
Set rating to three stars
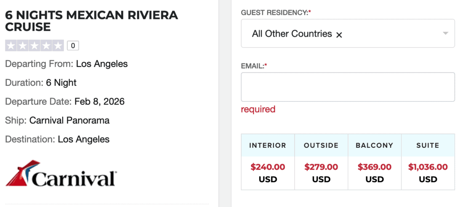click(35, 45)
